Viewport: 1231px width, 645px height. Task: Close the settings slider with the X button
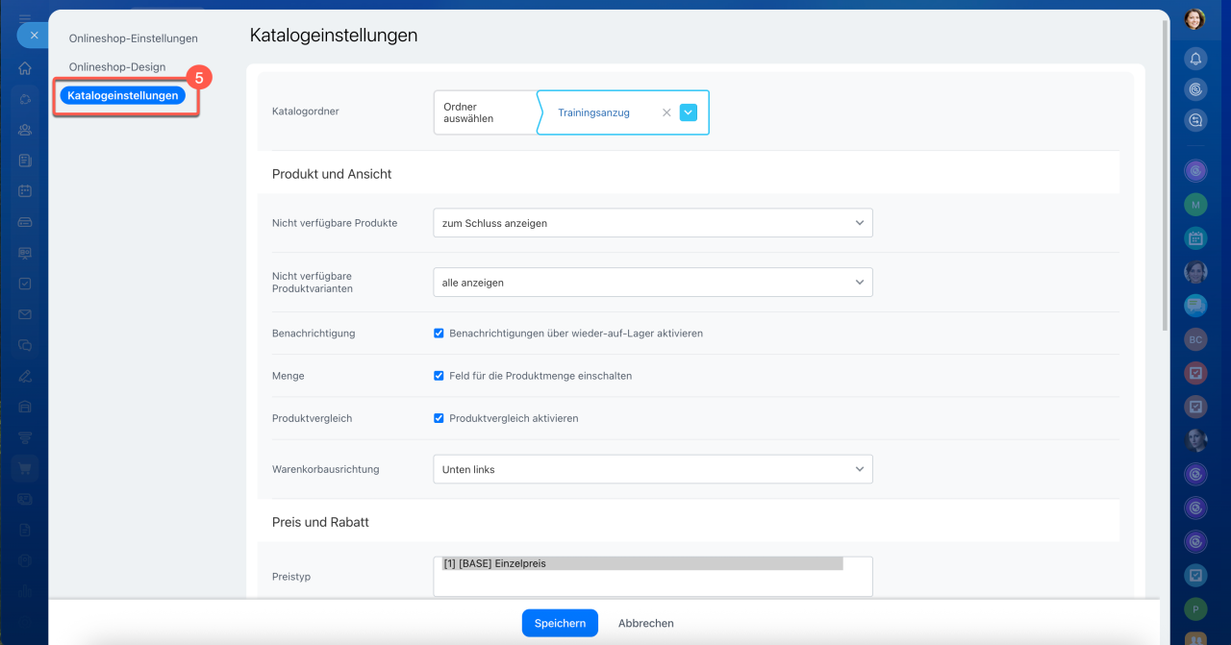coord(34,35)
